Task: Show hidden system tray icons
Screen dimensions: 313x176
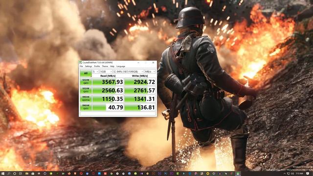Action: [x=285, y=174]
